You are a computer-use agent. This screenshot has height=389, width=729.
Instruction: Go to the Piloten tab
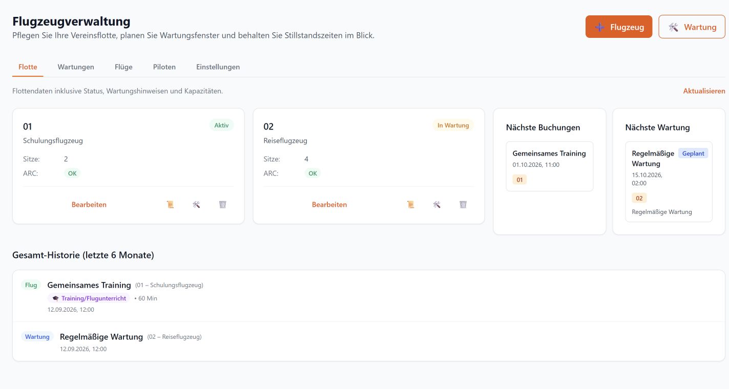pos(164,67)
